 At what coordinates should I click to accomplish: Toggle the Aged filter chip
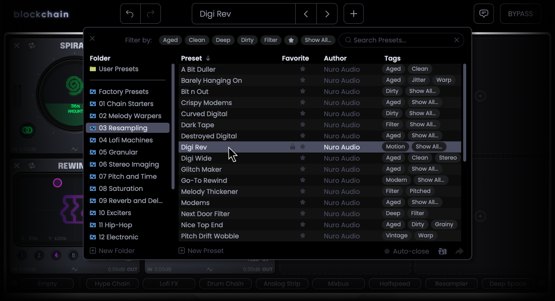[x=170, y=40]
